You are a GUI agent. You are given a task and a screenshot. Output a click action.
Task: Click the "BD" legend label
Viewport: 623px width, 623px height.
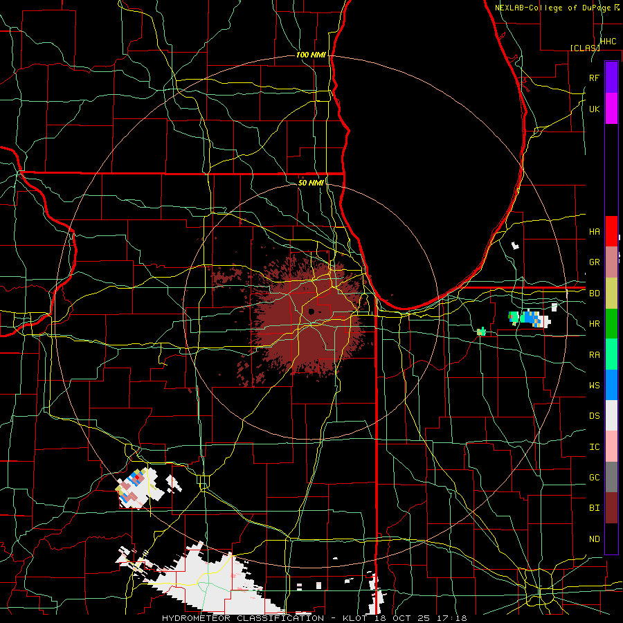(594, 294)
